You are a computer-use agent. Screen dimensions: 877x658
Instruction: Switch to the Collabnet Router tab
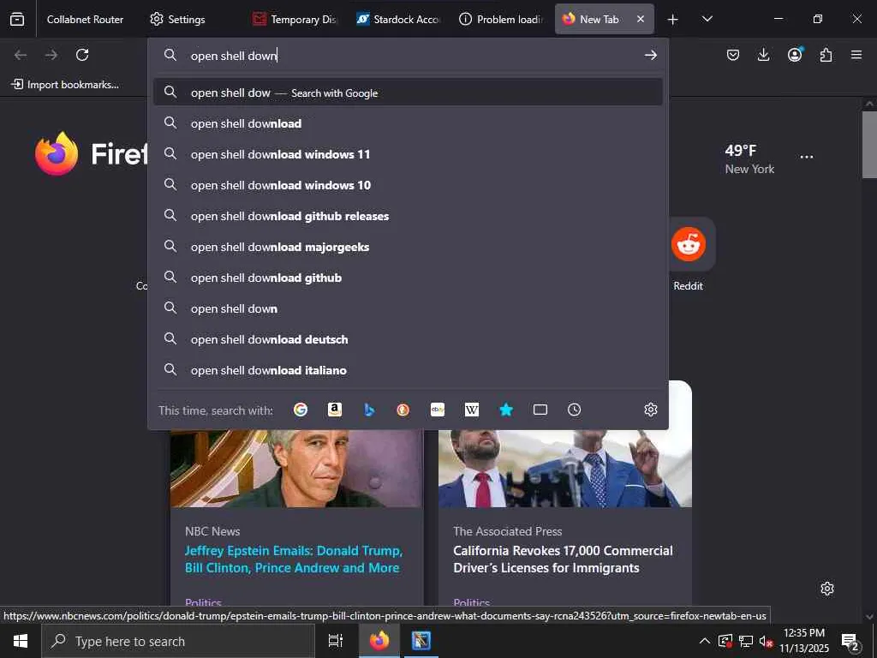point(85,19)
